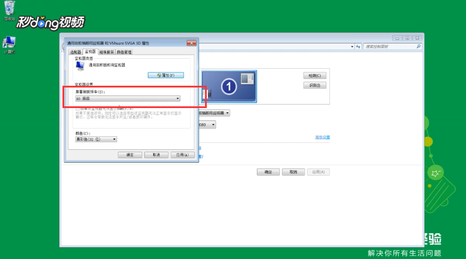Click 确定 (OK) in the properties dialog
The width and height of the screenshot is (466, 259).
pos(130,155)
